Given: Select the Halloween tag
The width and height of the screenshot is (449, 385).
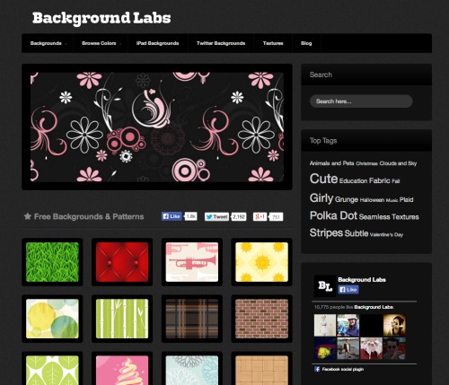Looking at the screenshot, I should click(x=372, y=200).
